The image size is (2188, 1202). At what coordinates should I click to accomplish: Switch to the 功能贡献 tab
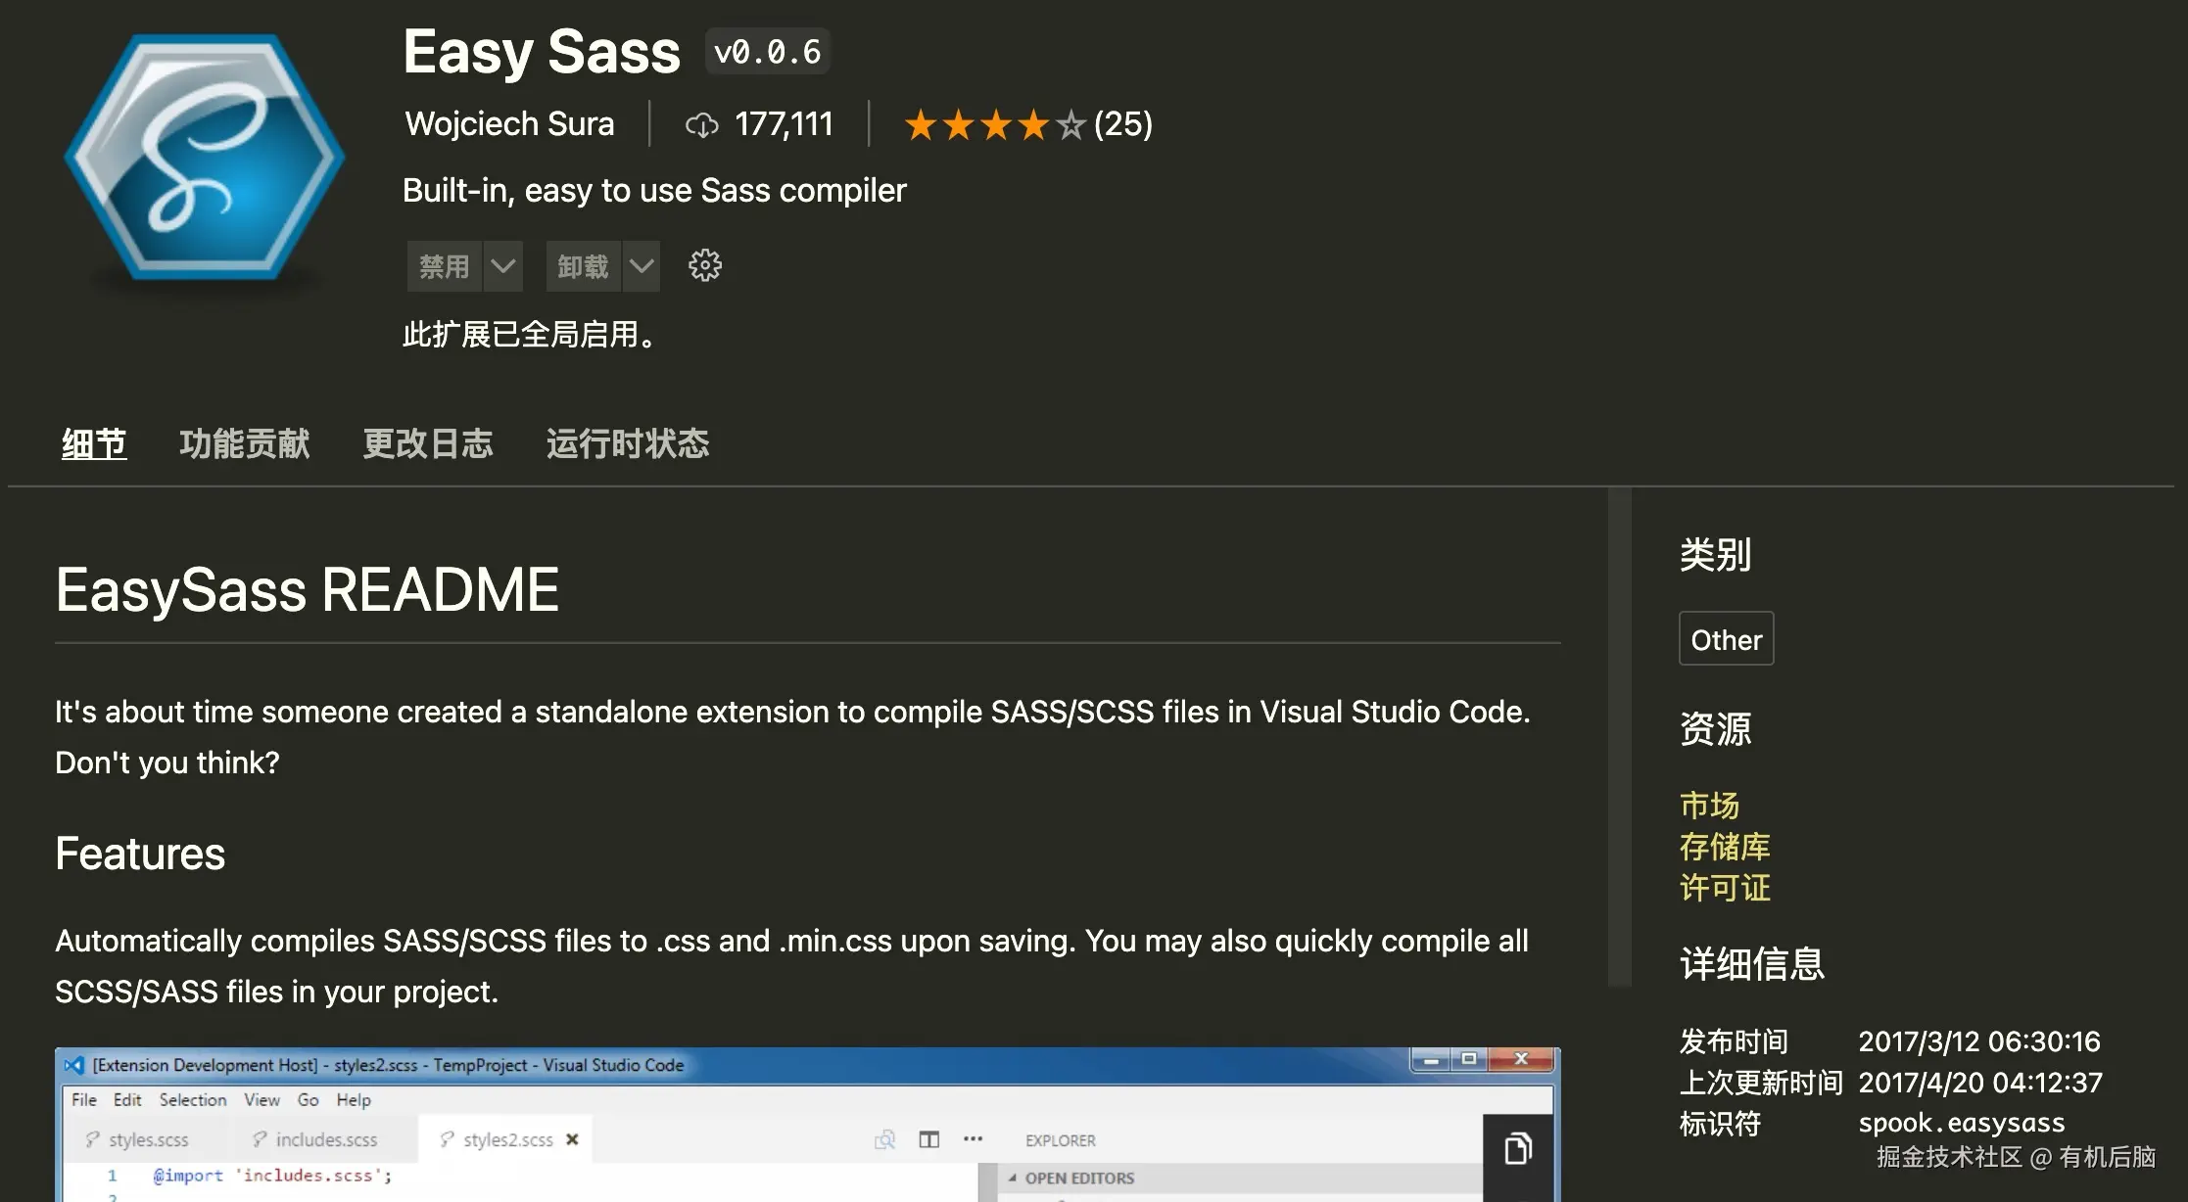(244, 444)
